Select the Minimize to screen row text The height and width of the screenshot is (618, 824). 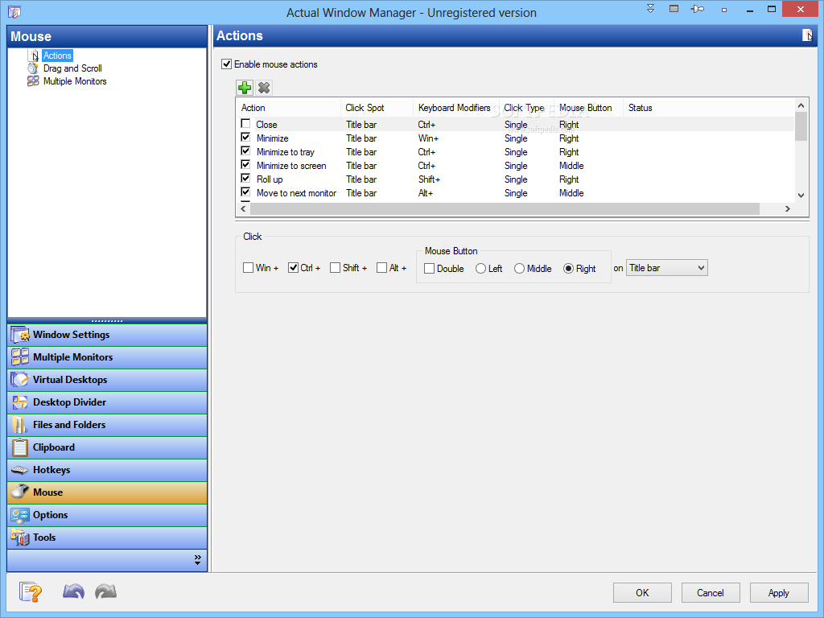(x=291, y=166)
